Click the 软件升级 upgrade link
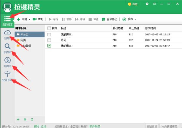Image resolution: width=182 pixels, height=128 pixels. (95, 126)
